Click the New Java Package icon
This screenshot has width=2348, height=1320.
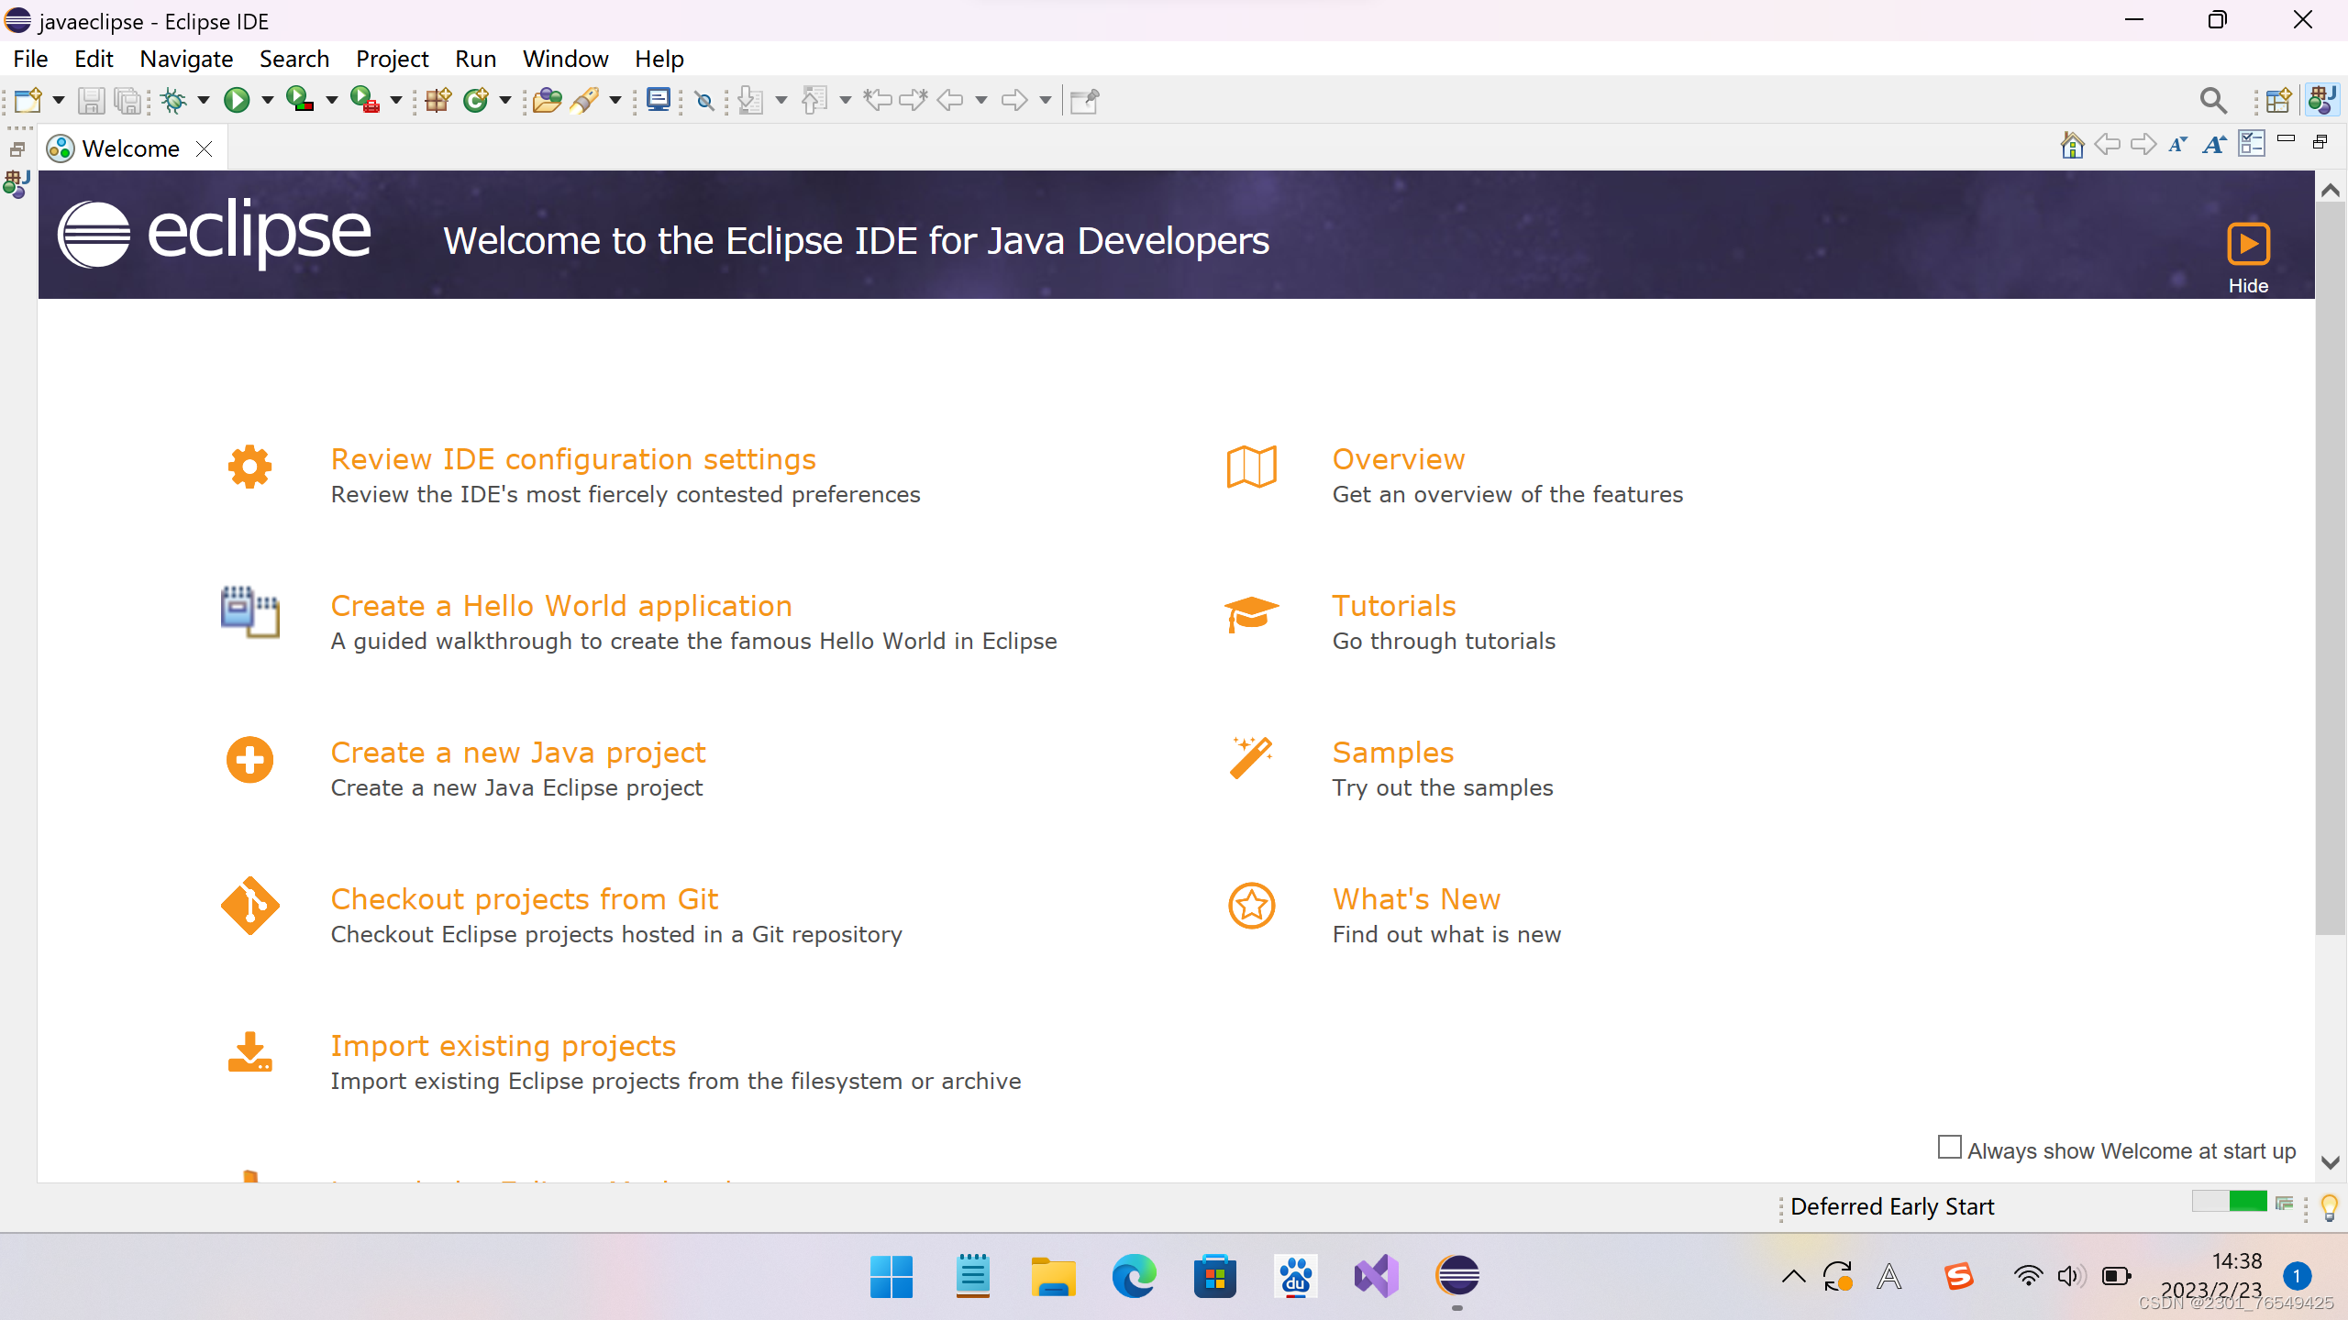pyautogui.click(x=437, y=100)
